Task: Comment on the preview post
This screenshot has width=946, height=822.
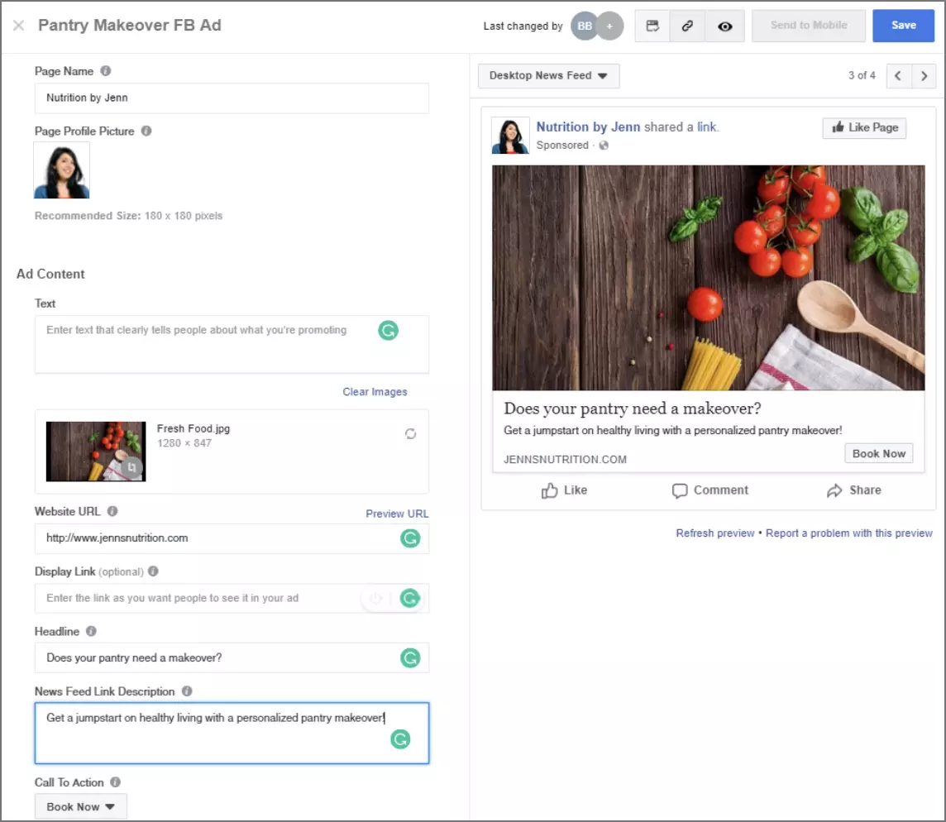Action: click(x=710, y=490)
